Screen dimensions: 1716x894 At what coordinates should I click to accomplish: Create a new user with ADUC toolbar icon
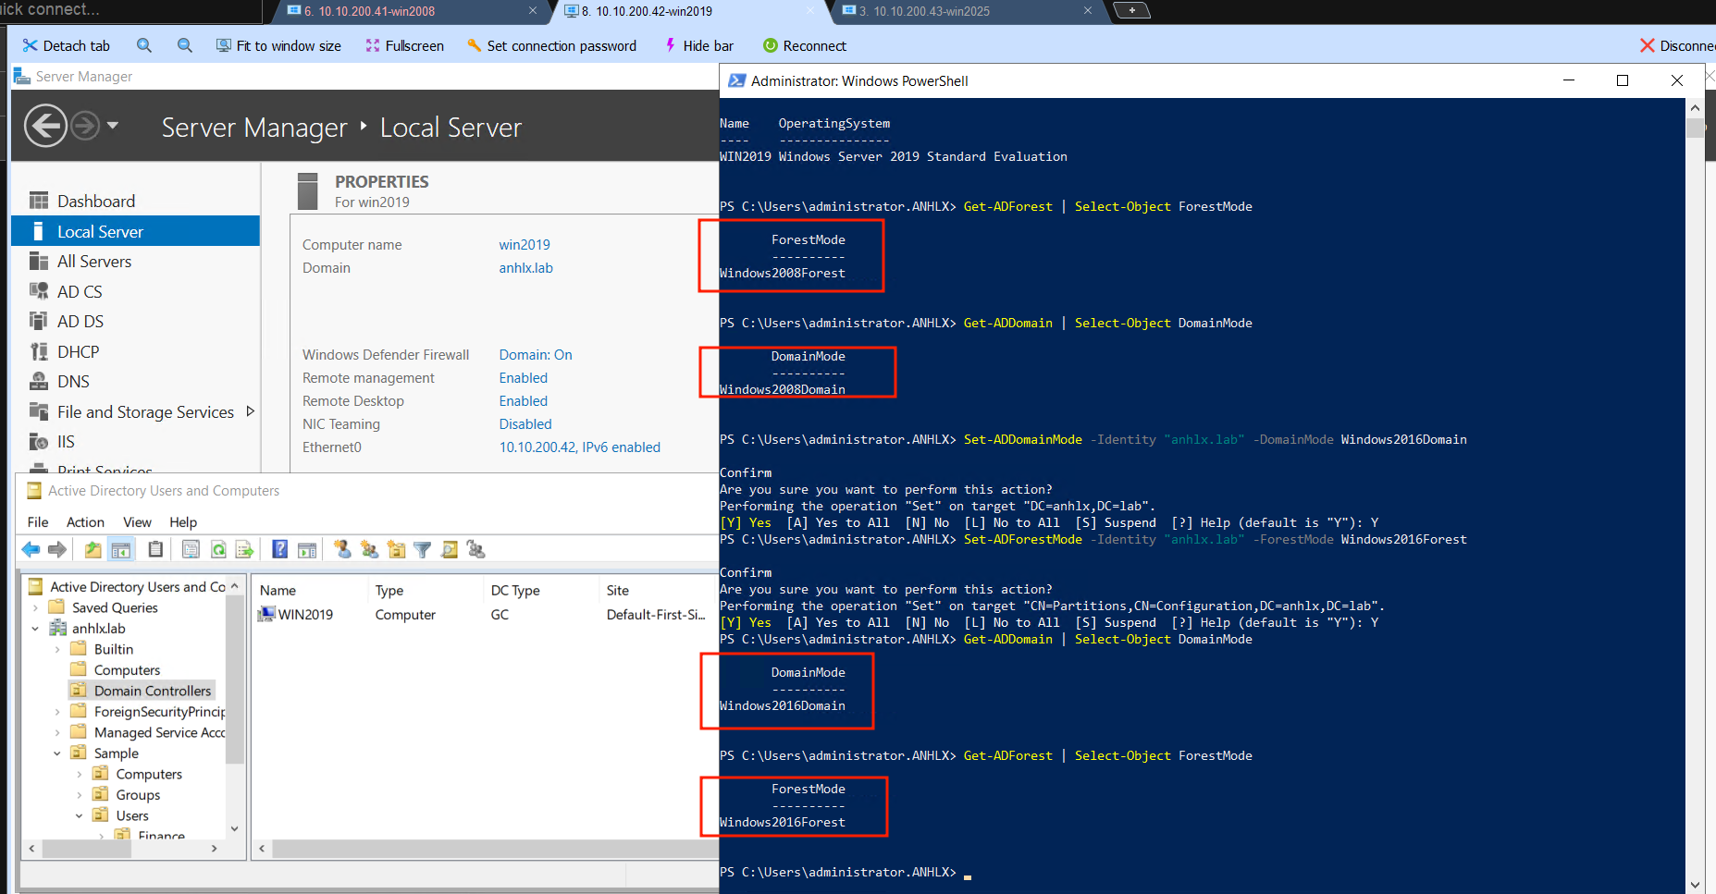click(342, 550)
